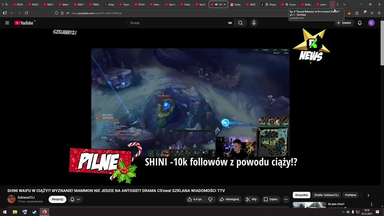The height and width of the screenshot is (216, 384).
Task: Open uBlock extension icon with badge
Action: [365, 13]
